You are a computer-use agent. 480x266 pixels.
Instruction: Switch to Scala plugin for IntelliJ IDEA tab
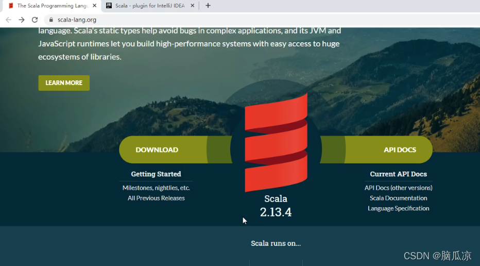[150, 6]
